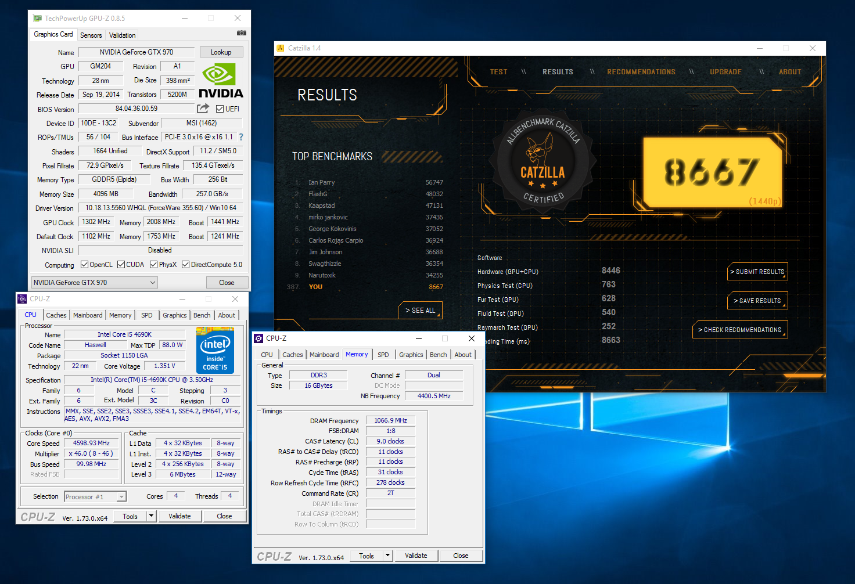Click the GPU-Z screenshot camera icon
The height and width of the screenshot is (584, 855).
pyautogui.click(x=242, y=33)
